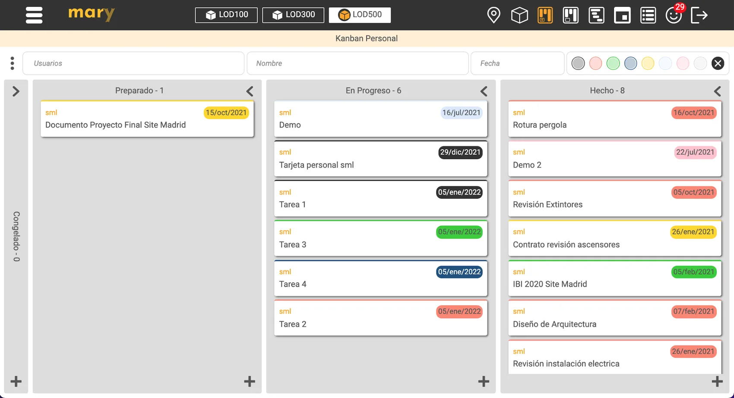734x398 pixels.
Task: Click the logout exit icon
Action: 699,15
